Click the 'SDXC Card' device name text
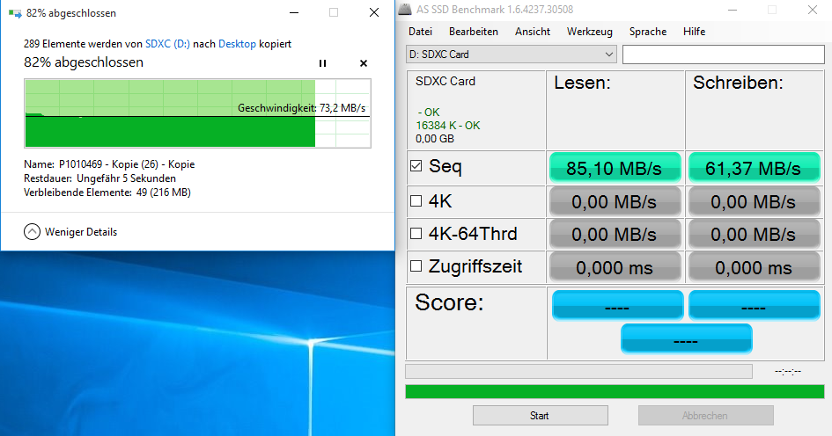The height and width of the screenshot is (436, 832). tap(445, 81)
